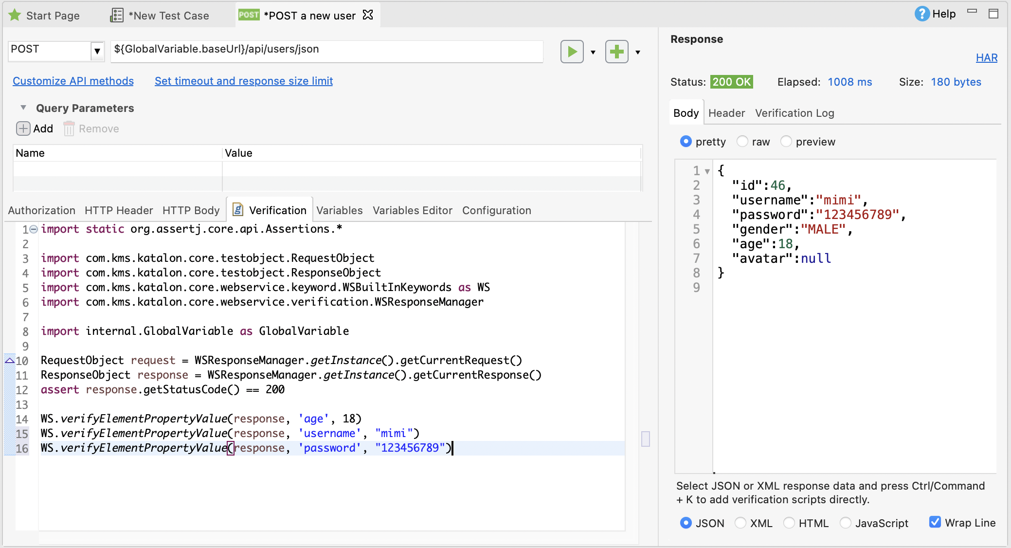Click the green POST badge on the tab
1011x548 pixels.
(x=249, y=15)
